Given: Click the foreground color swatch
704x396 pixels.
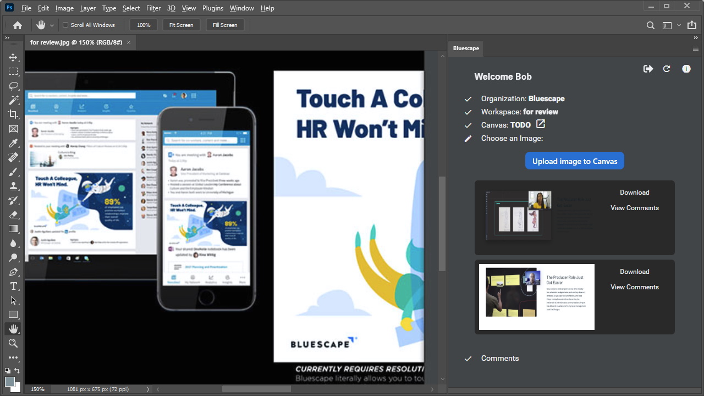Looking at the screenshot, I should coord(9,381).
